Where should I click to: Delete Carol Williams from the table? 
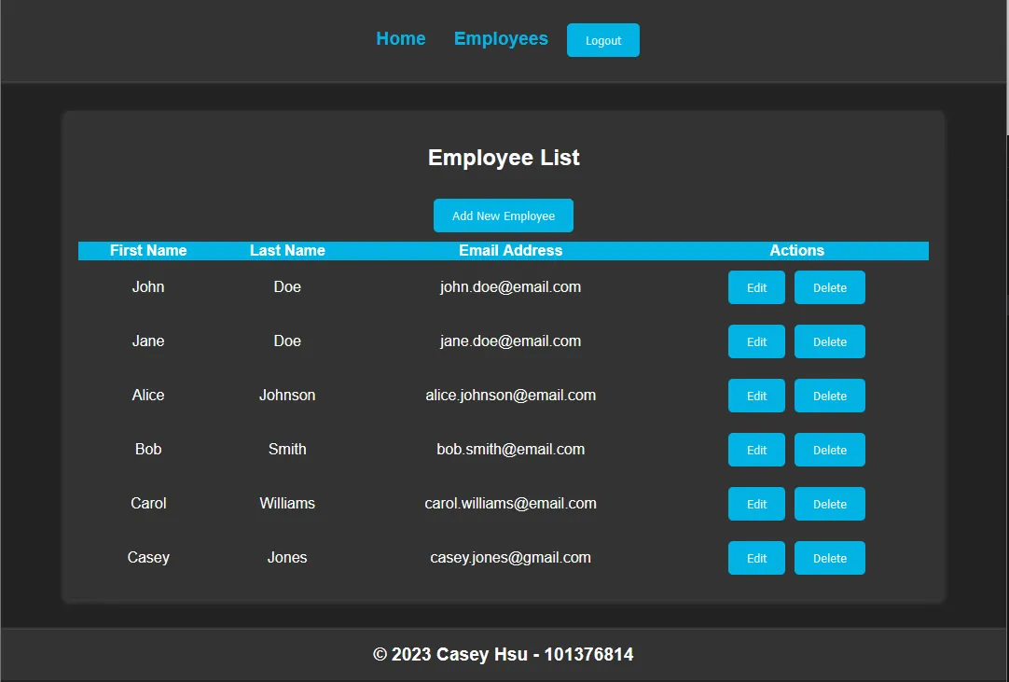tap(829, 503)
